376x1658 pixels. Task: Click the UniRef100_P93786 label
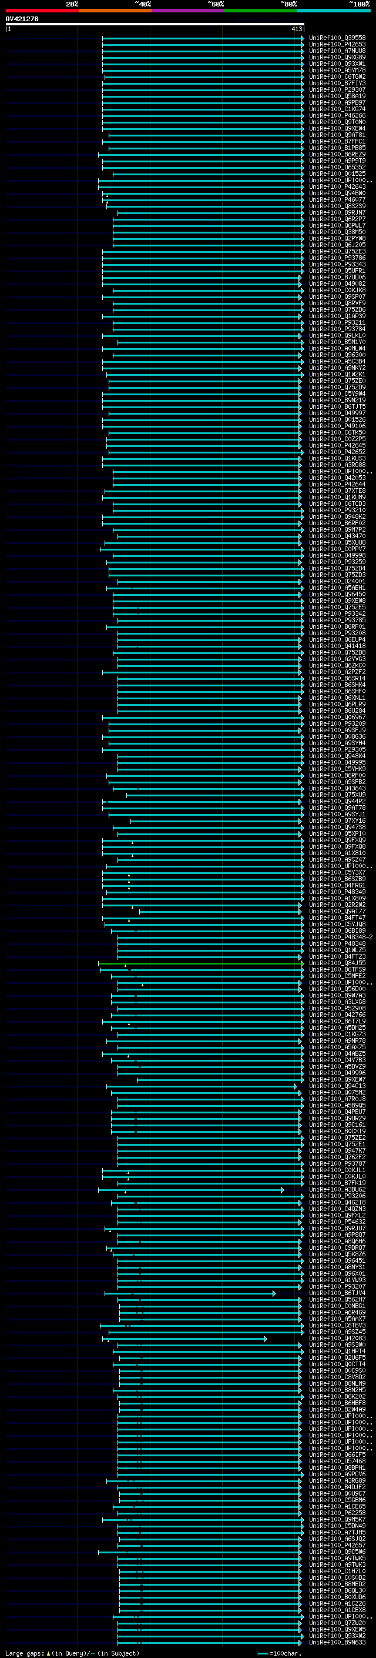coord(337,258)
